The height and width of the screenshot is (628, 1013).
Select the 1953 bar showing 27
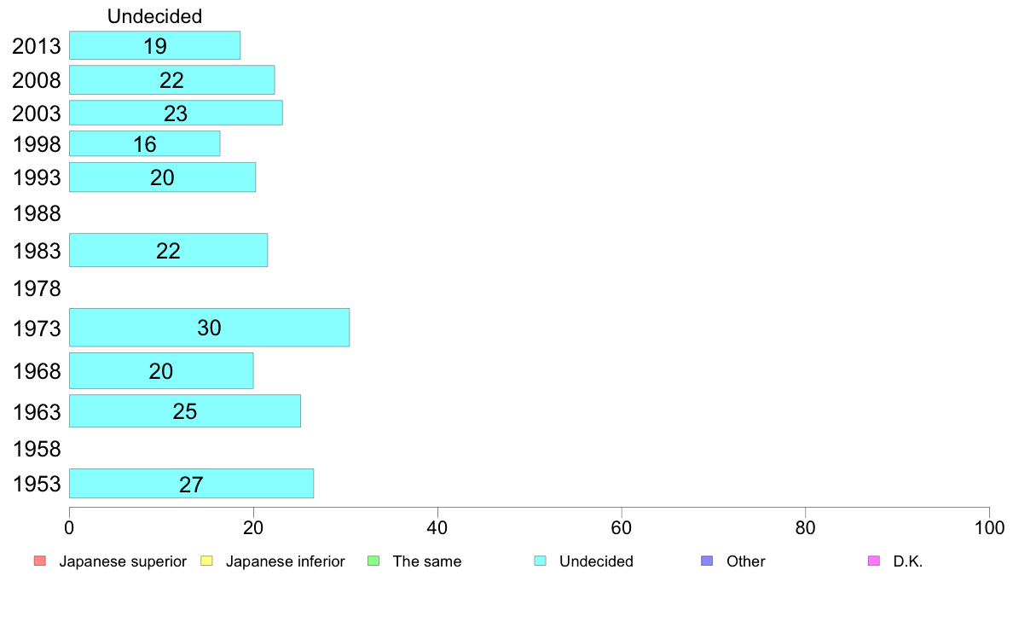[x=191, y=483]
